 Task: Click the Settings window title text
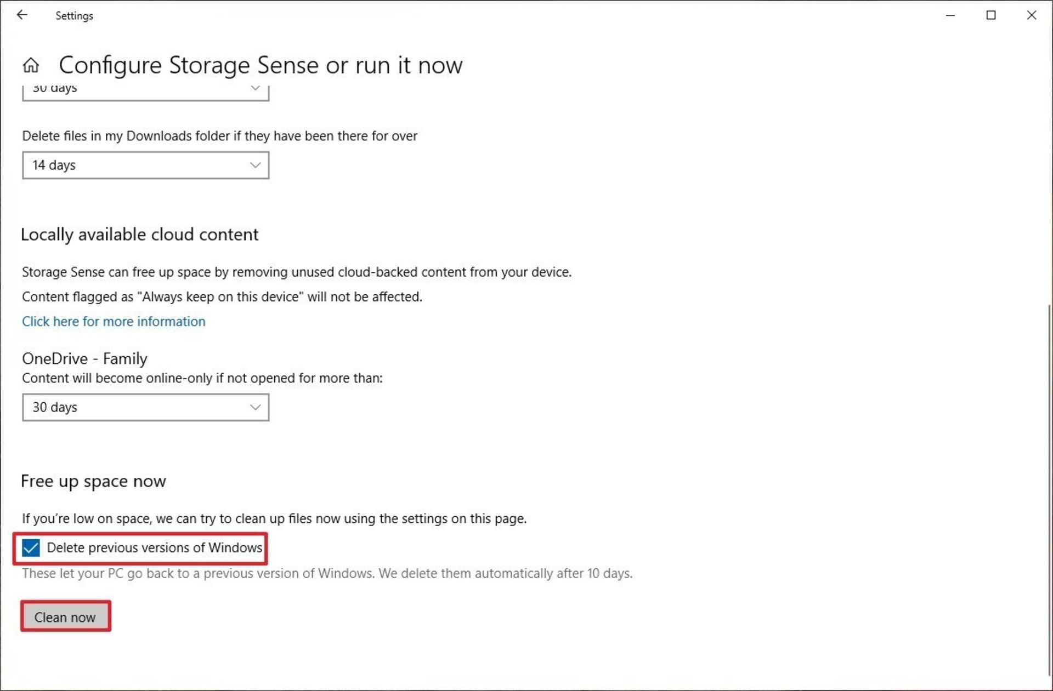click(74, 16)
